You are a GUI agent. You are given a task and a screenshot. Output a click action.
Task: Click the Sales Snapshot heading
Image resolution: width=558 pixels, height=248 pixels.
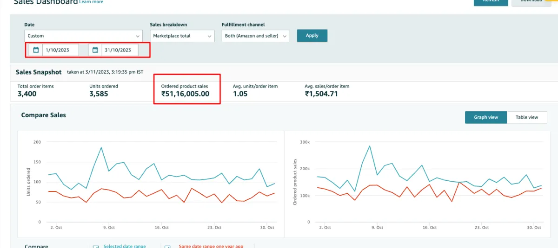(39, 72)
